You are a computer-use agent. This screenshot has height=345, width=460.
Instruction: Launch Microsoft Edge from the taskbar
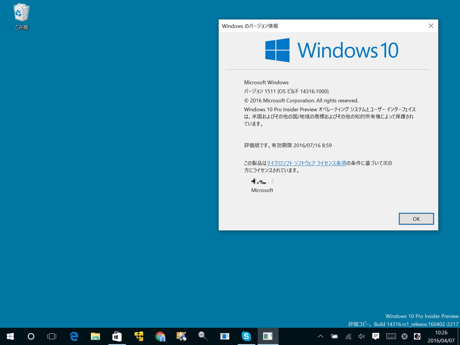click(x=74, y=336)
